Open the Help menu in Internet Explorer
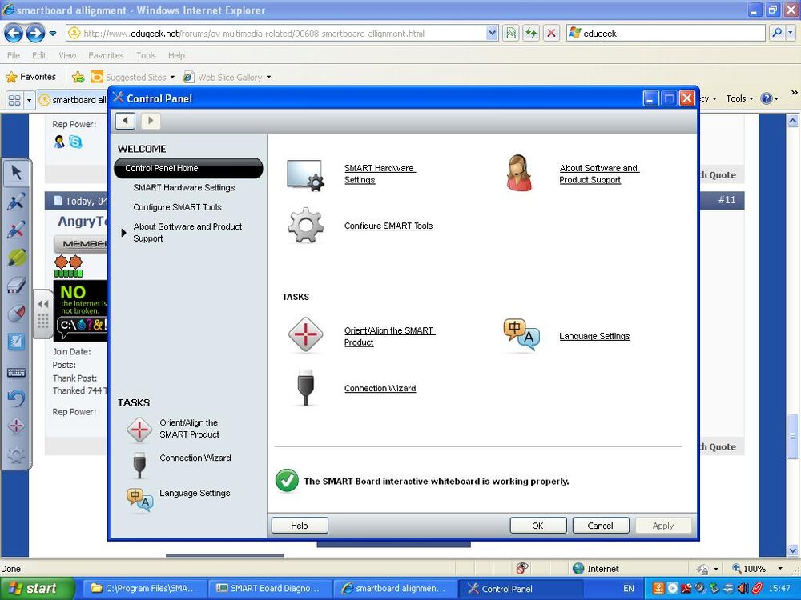This screenshot has width=801, height=600. tap(176, 55)
